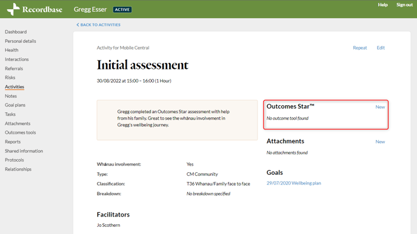Click the Recordbase brand name
Viewport: 417px width, 234px height.
(42, 10)
